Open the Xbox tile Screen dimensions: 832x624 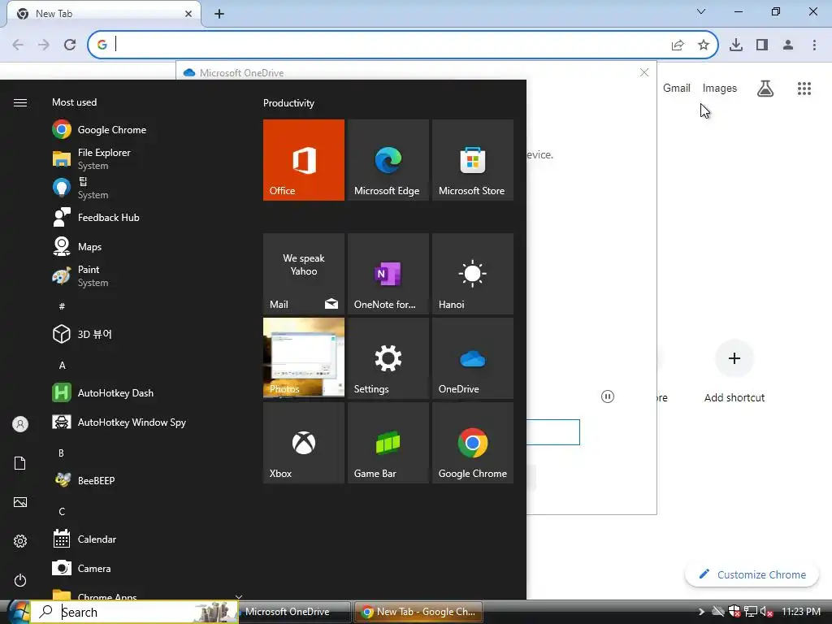point(304,443)
